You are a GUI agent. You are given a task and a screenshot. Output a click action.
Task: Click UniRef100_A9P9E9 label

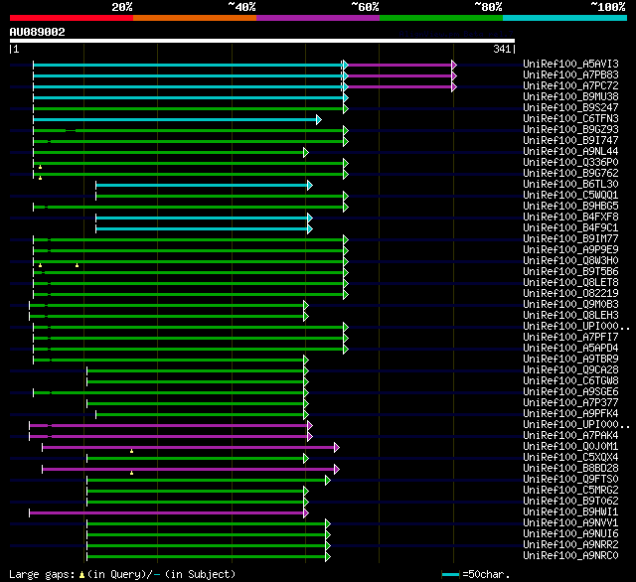pyautogui.click(x=570, y=250)
